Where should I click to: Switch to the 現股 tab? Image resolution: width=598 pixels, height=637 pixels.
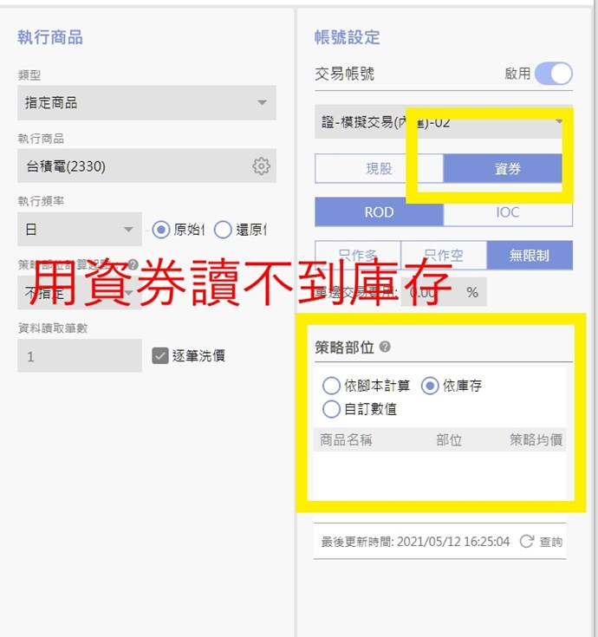click(x=379, y=169)
